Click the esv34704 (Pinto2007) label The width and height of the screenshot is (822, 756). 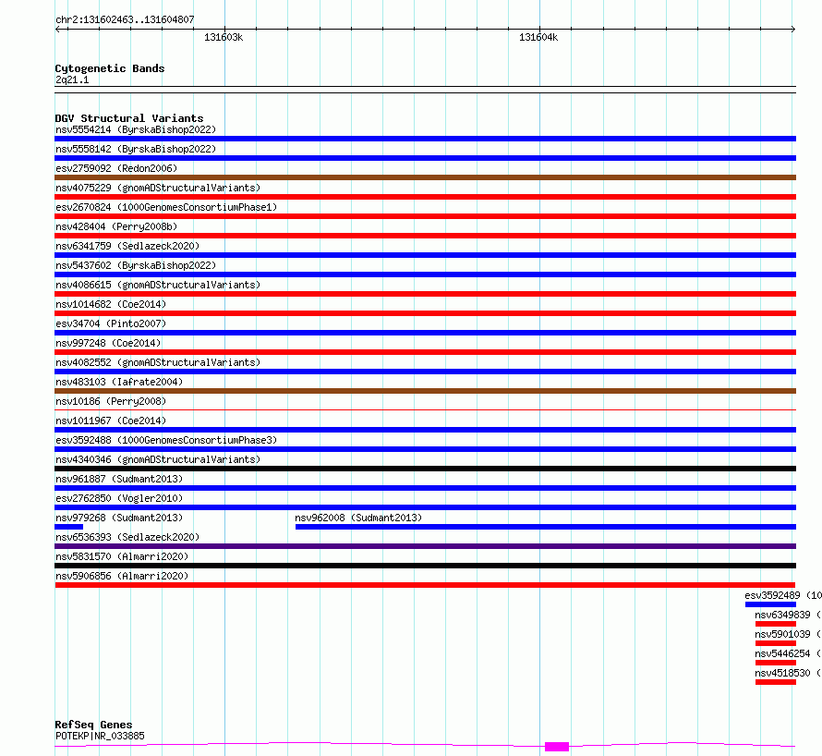(111, 323)
